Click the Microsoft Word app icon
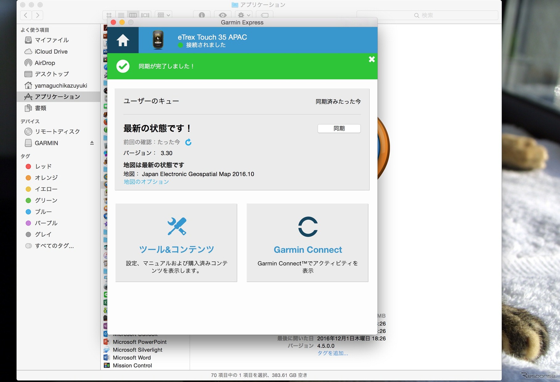The image size is (560, 382). (107, 358)
